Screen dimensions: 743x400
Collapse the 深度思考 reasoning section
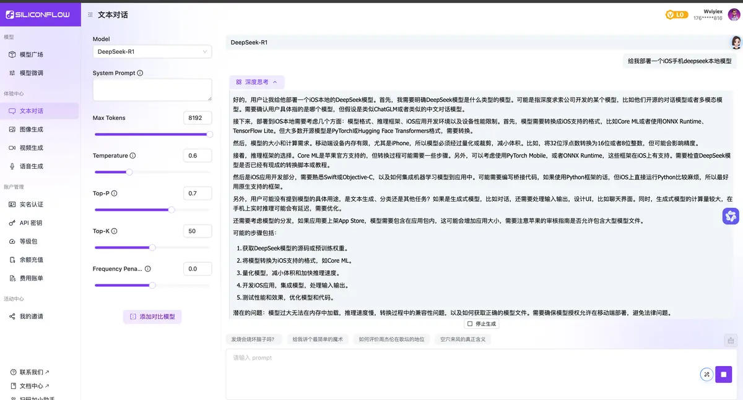coord(257,82)
